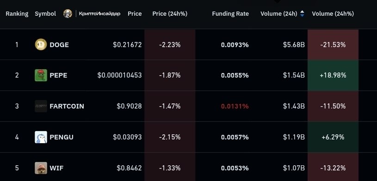
Task: Open the PENGU symbol link
Action: point(62,137)
